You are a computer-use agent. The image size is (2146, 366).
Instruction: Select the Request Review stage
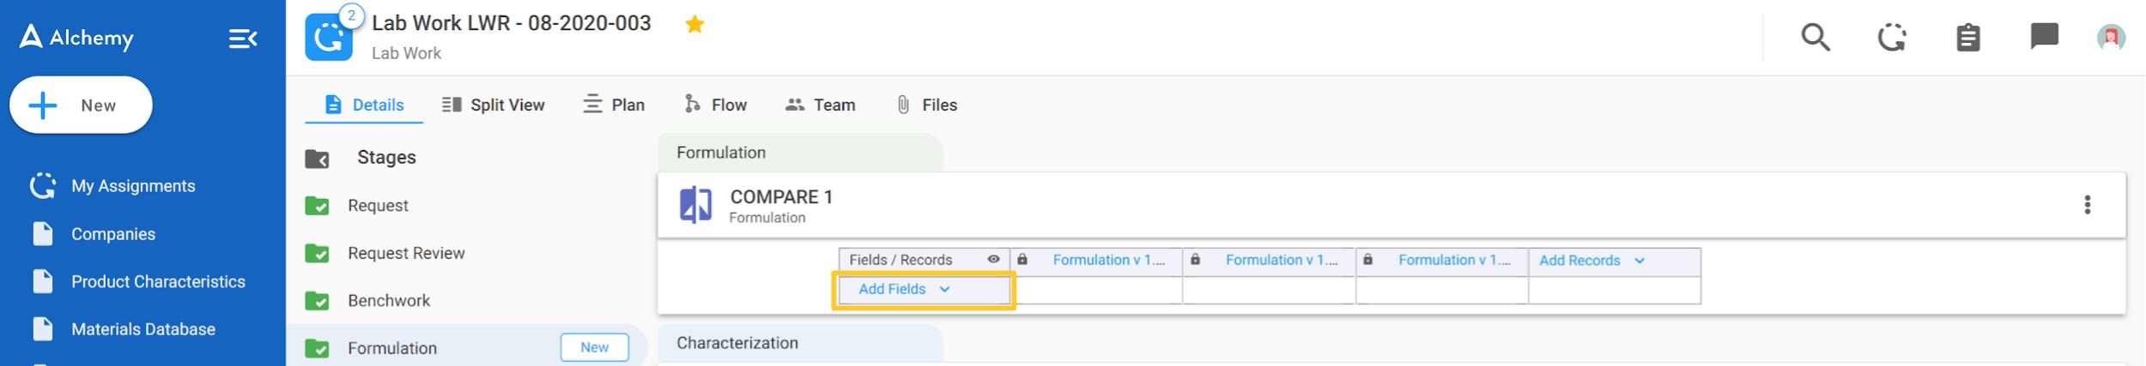pyautogui.click(x=405, y=254)
